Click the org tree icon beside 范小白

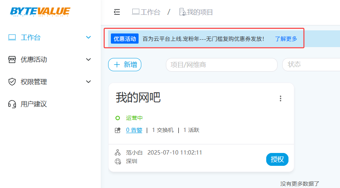coord(117,153)
